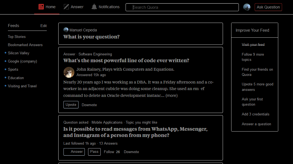Viewport: 293px width, 164px height.
Task: Click 'Upvote 5 more good answers'
Action: point(257,87)
